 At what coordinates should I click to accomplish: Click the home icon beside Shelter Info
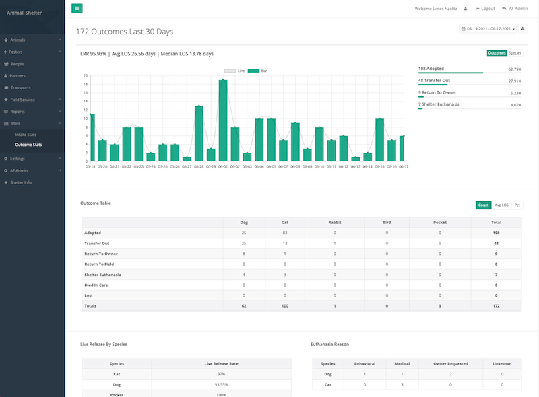pos(5,183)
